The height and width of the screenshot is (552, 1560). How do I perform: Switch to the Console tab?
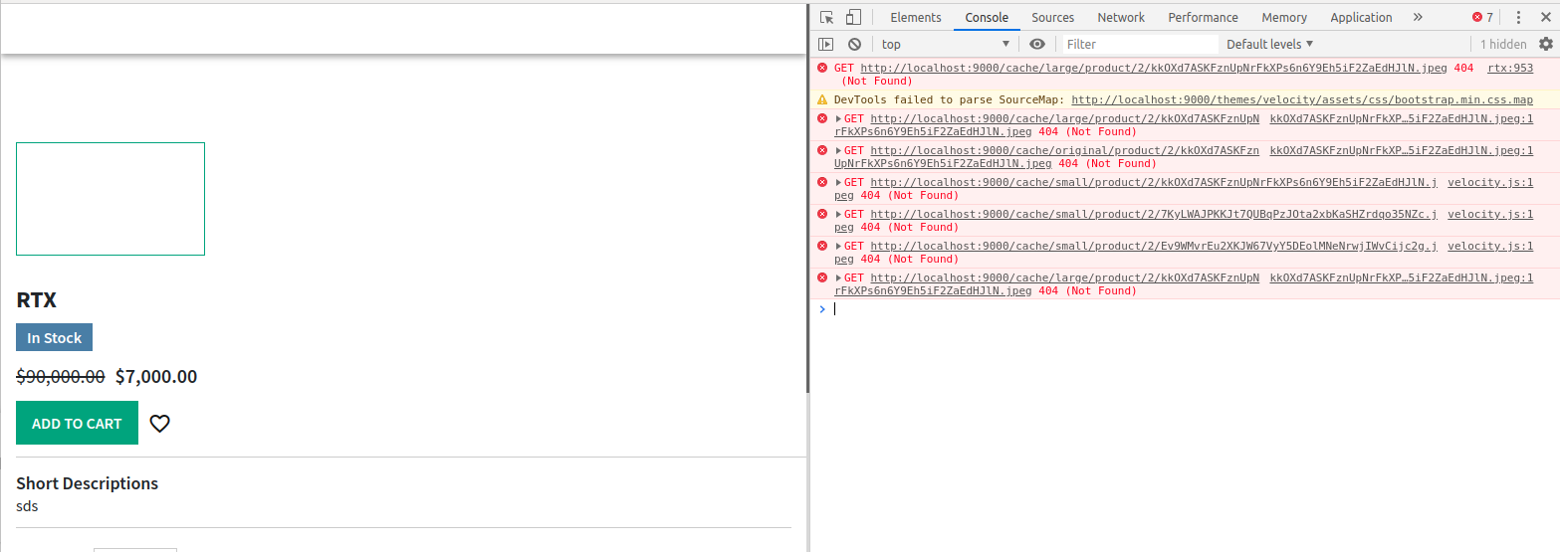(x=987, y=17)
